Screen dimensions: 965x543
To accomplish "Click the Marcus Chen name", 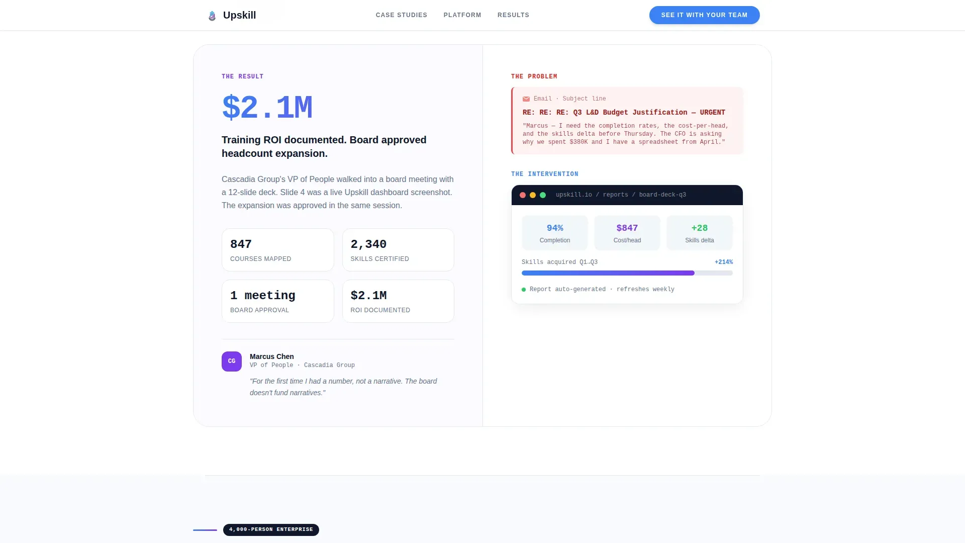I will tap(272, 356).
